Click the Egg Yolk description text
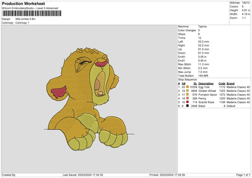The height and width of the screenshot is (178, 252). [x=204, y=87]
